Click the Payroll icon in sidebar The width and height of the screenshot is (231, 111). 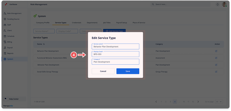pos(5,48)
